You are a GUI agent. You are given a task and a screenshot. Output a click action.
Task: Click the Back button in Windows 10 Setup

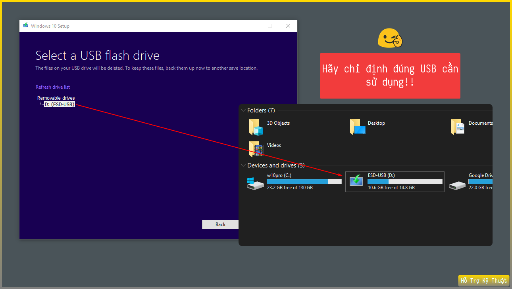pos(220,224)
